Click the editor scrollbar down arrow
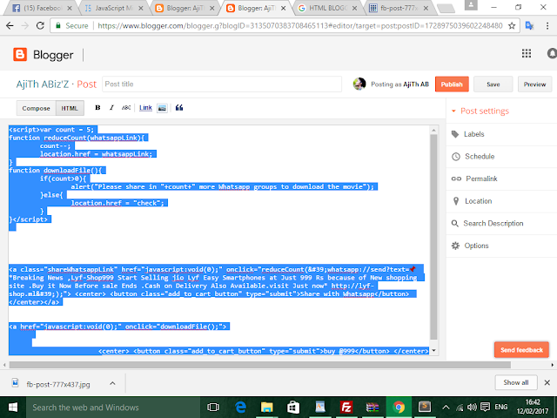557x418 pixels. tap(433, 351)
